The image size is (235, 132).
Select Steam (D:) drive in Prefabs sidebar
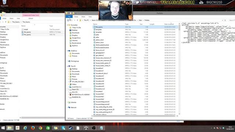(75, 89)
